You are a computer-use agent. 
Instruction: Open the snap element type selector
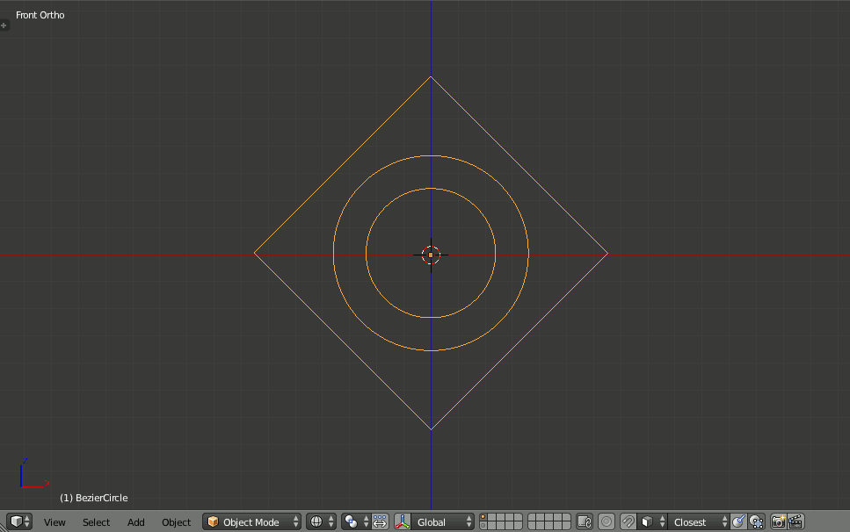point(650,522)
